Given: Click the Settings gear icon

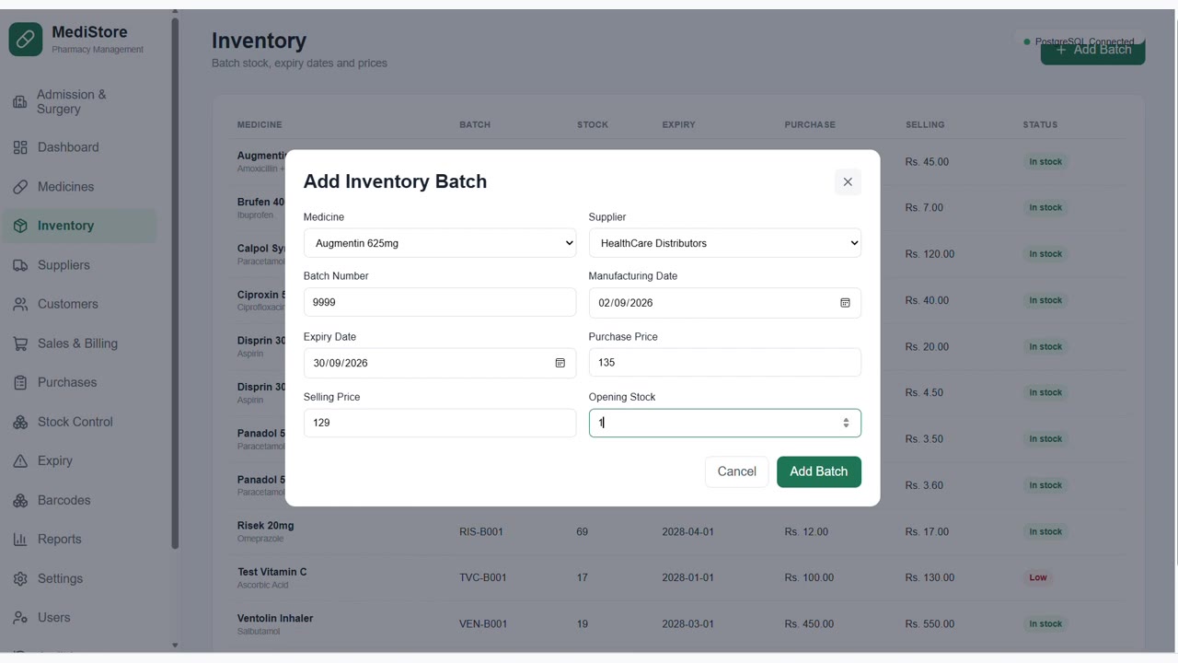Looking at the screenshot, I should 20,578.
